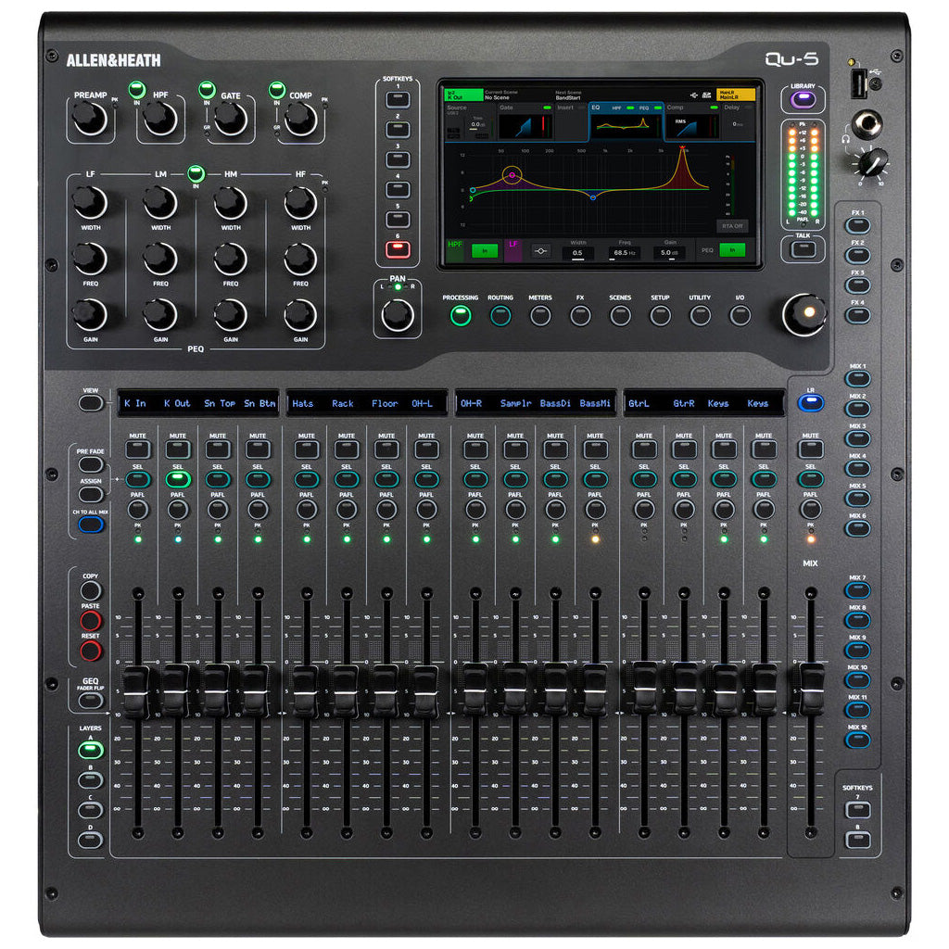Image resolution: width=949 pixels, height=949 pixels.
Task: Toggle the hardware Gate In button
Action: 207,90
